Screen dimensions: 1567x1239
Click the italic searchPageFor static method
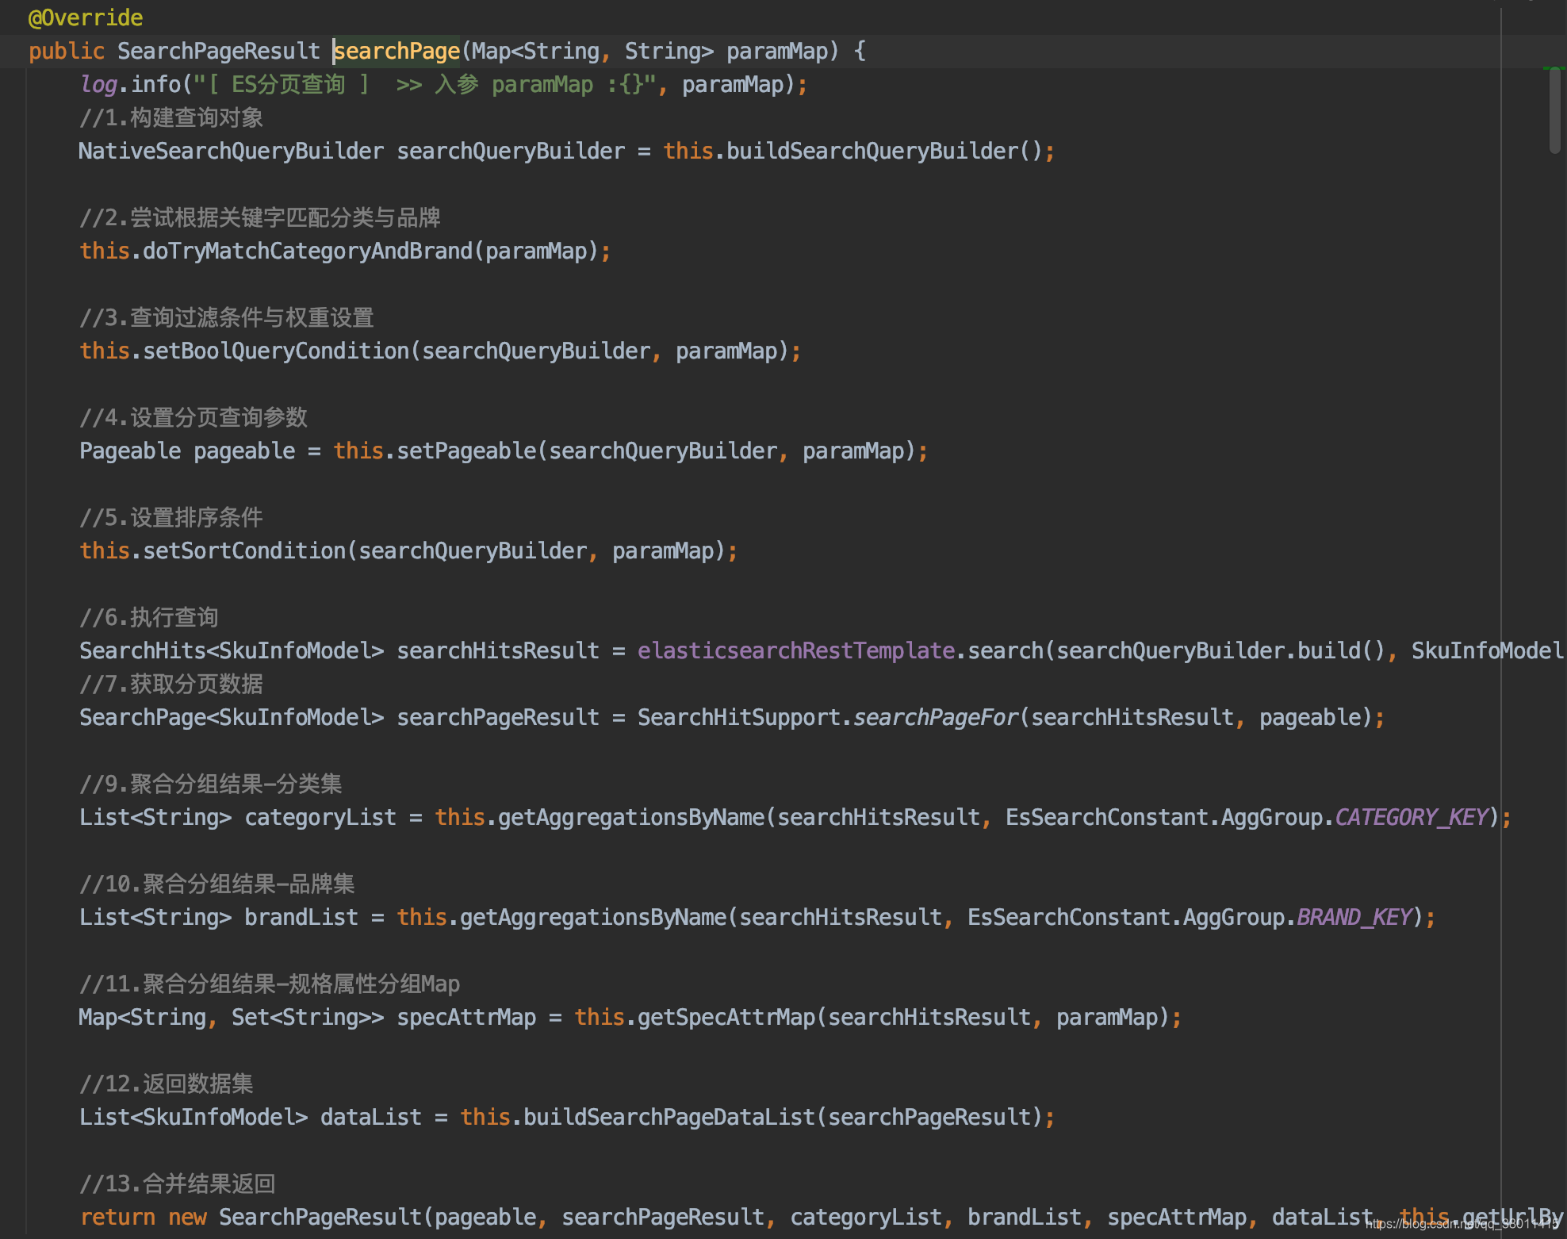(x=935, y=718)
